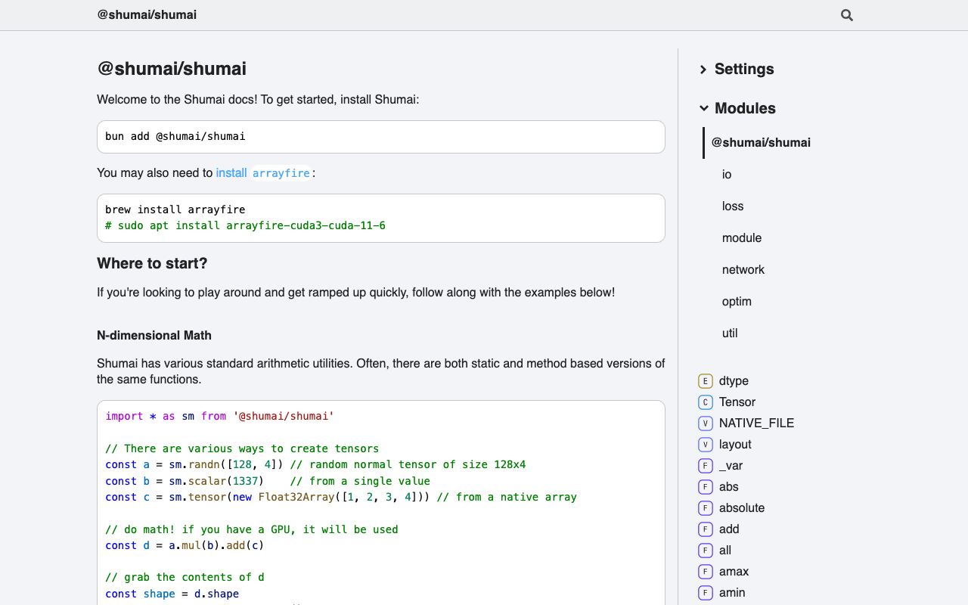Viewport: 968px width, 605px height.
Task: Open the util module
Action: pyautogui.click(x=730, y=334)
